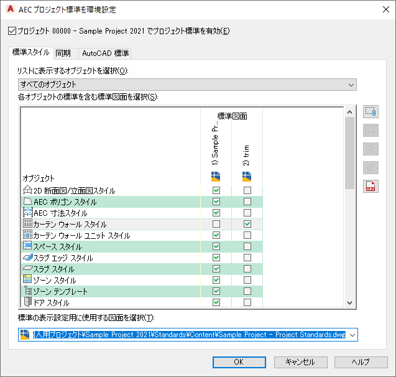Screen dimensions: 396x377
Task: Click the list scrollbar up arrow
Action: click(x=349, y=112)
